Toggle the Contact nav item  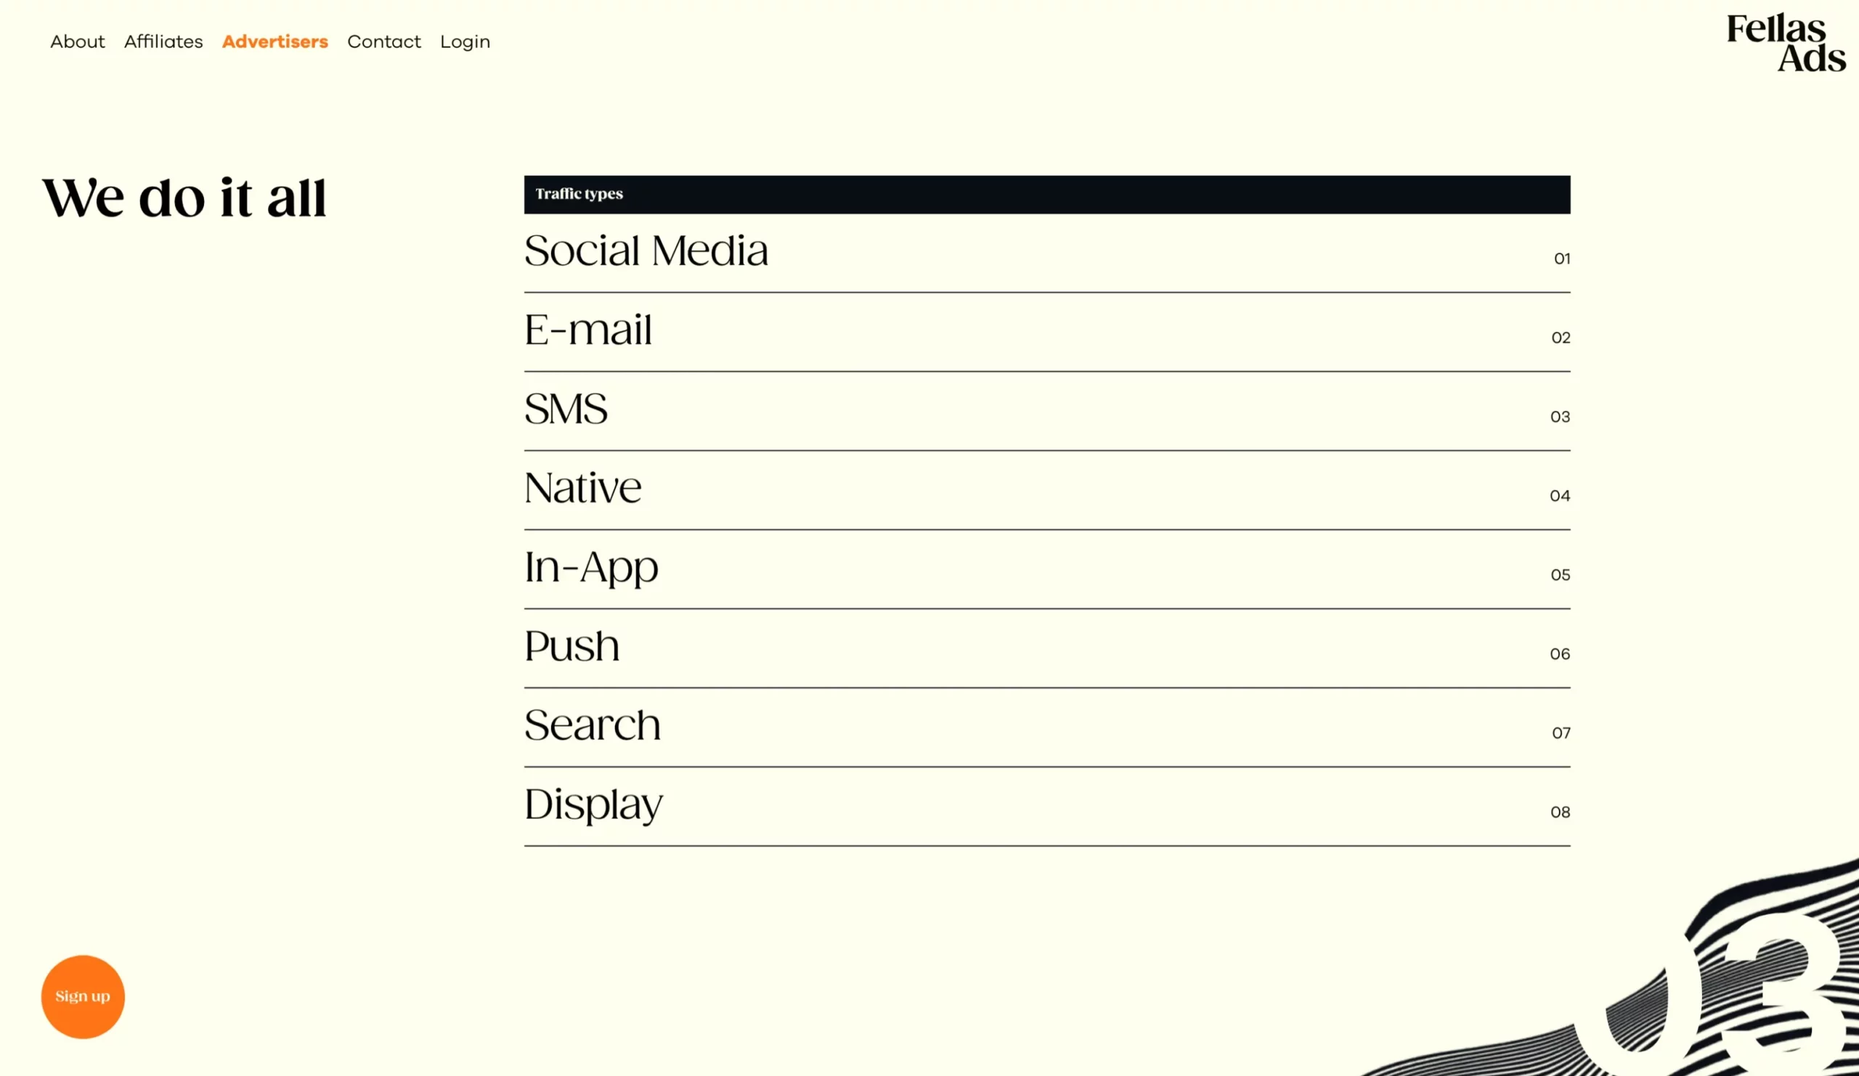point(384,42)
